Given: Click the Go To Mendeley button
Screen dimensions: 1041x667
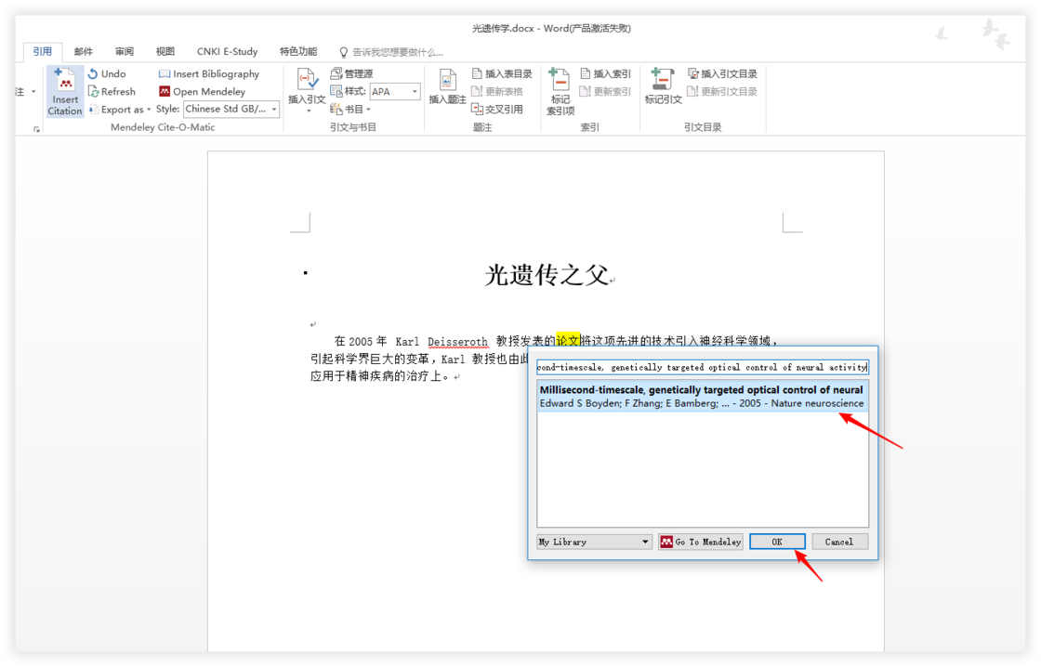Looking at the screenshot, I should (701, 542).
